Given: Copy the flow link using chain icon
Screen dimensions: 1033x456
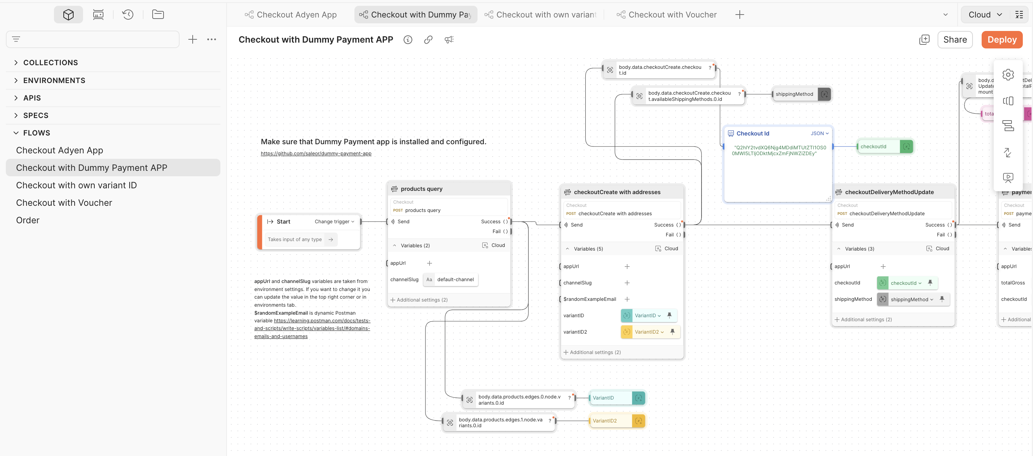Looking at the screenshot, I should click(x=428, y=39).
